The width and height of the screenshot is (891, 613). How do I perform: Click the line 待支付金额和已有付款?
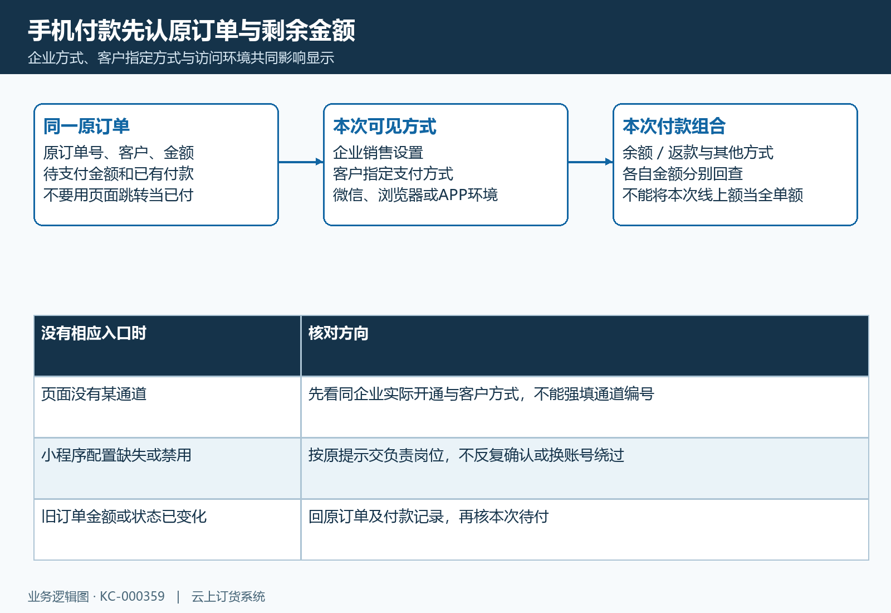click(x=119, y=173)
